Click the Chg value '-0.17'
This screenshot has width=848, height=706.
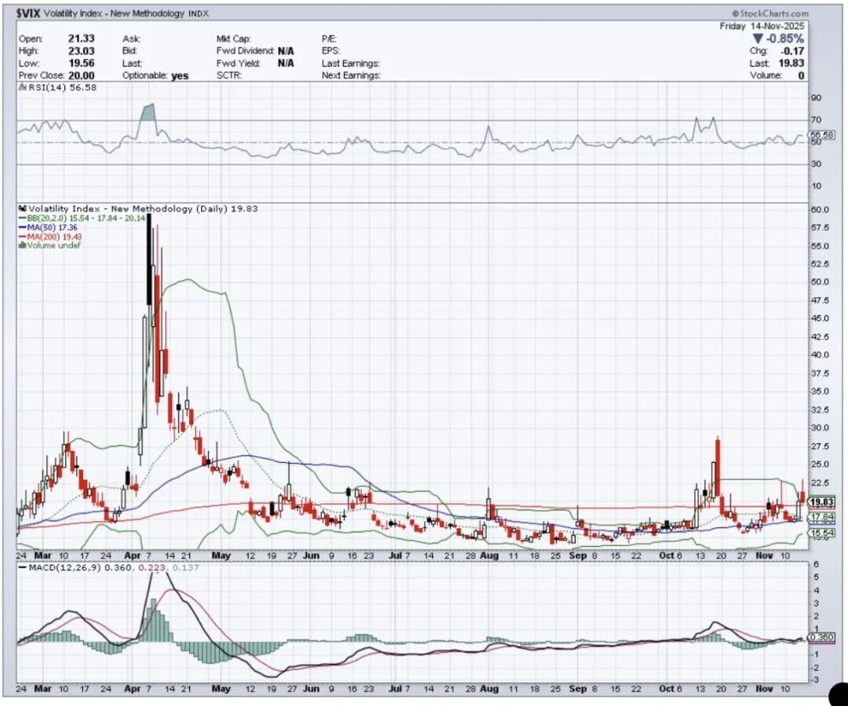pyautogui.click(x=792, y=51)
